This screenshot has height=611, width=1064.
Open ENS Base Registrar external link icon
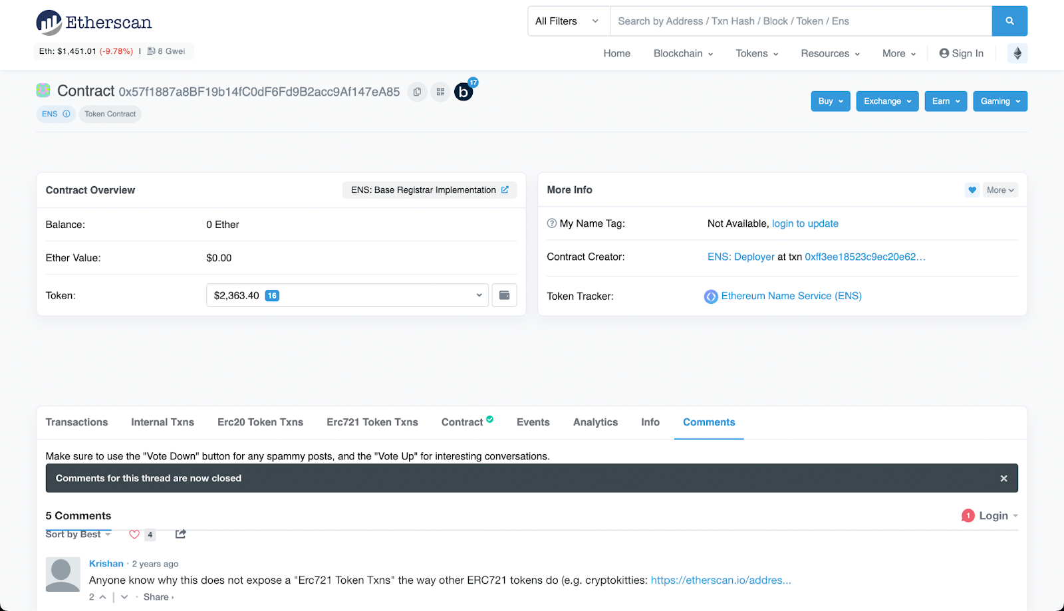(505, 190)
